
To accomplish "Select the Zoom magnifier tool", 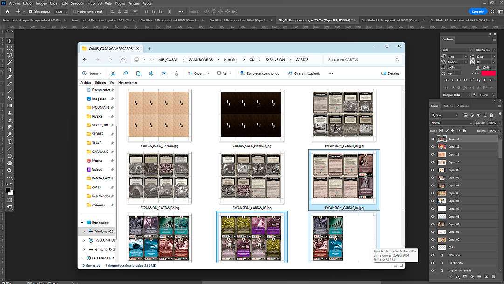I will [x=9, y=171].
